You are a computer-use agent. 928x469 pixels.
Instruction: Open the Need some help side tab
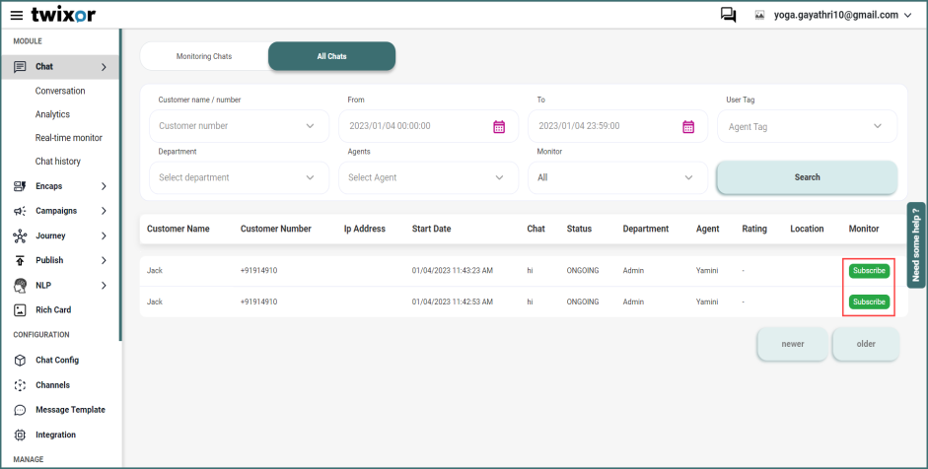(x=916, y=244)
